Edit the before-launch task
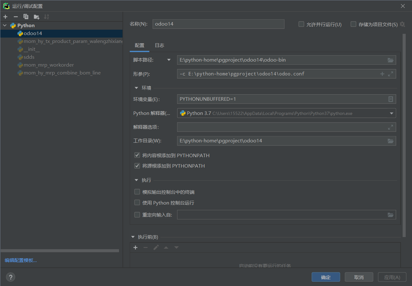 pyautogui.click(x=156, y=247)
